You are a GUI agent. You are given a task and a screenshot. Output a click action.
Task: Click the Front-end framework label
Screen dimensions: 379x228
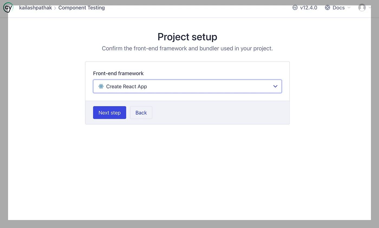point(118,73)
